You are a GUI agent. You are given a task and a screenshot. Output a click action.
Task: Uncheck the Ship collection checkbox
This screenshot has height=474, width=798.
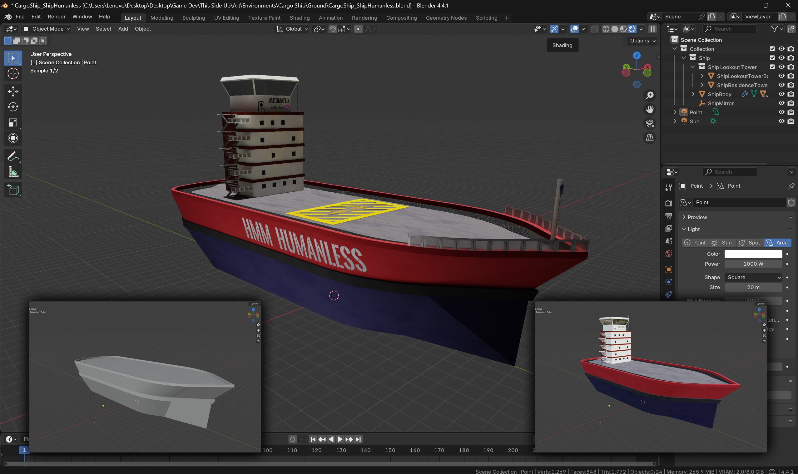point(772,58)
